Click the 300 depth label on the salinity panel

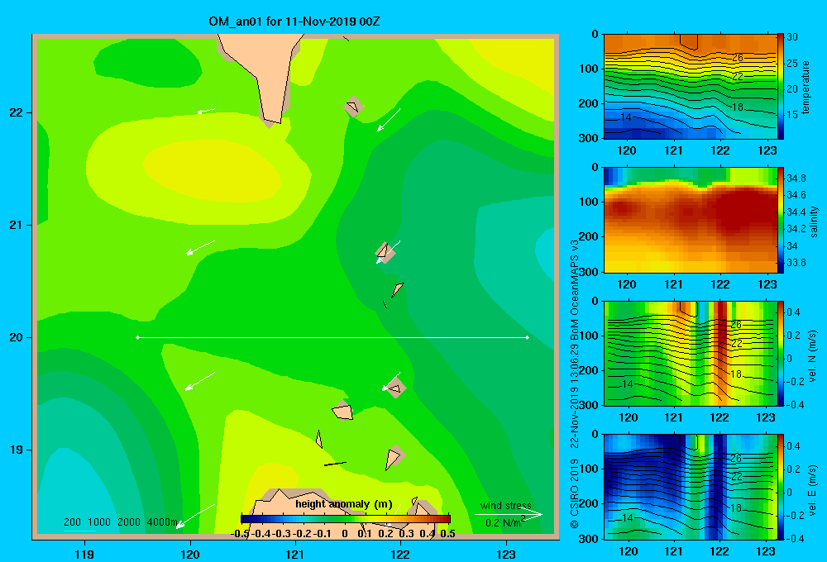coord(589,272)
